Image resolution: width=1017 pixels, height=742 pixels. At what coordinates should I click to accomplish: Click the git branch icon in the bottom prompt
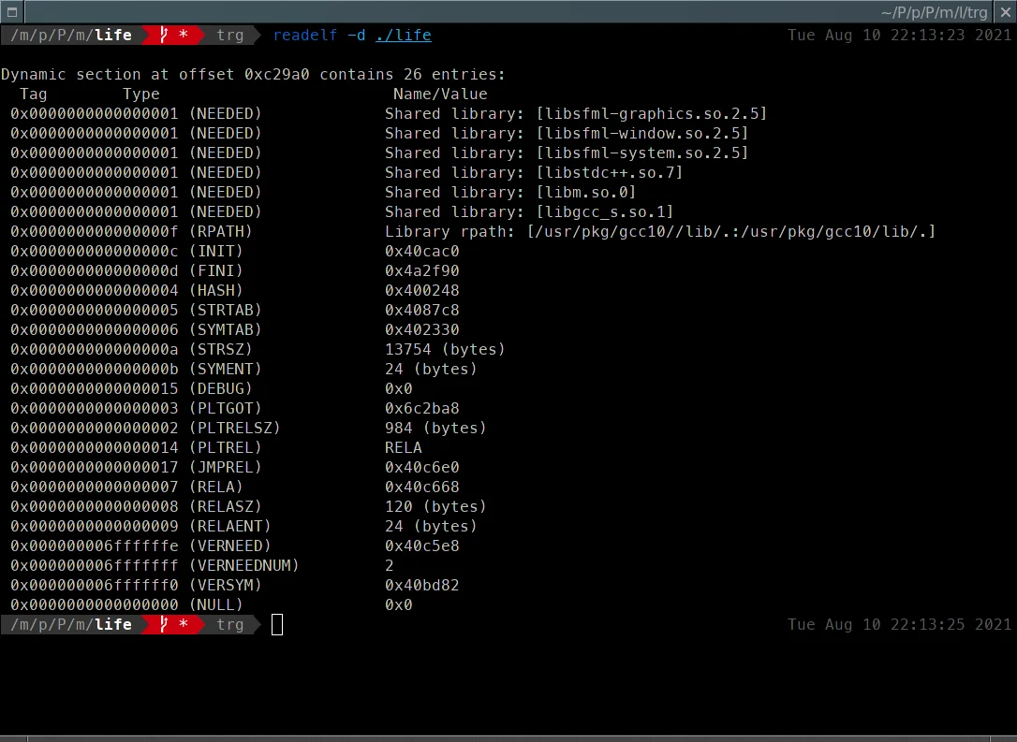[x=164, y=625]
